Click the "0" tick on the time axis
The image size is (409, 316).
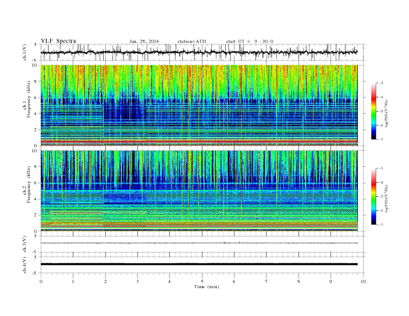(41, 281)
